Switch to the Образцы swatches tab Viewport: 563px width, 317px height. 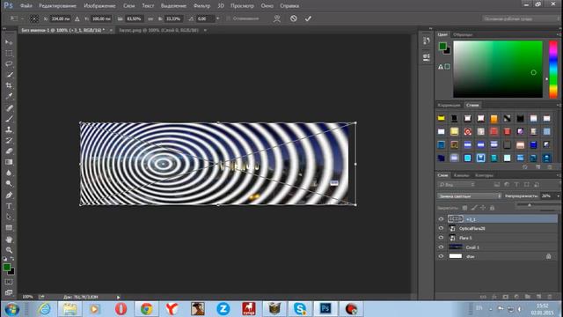coord(463,35)
